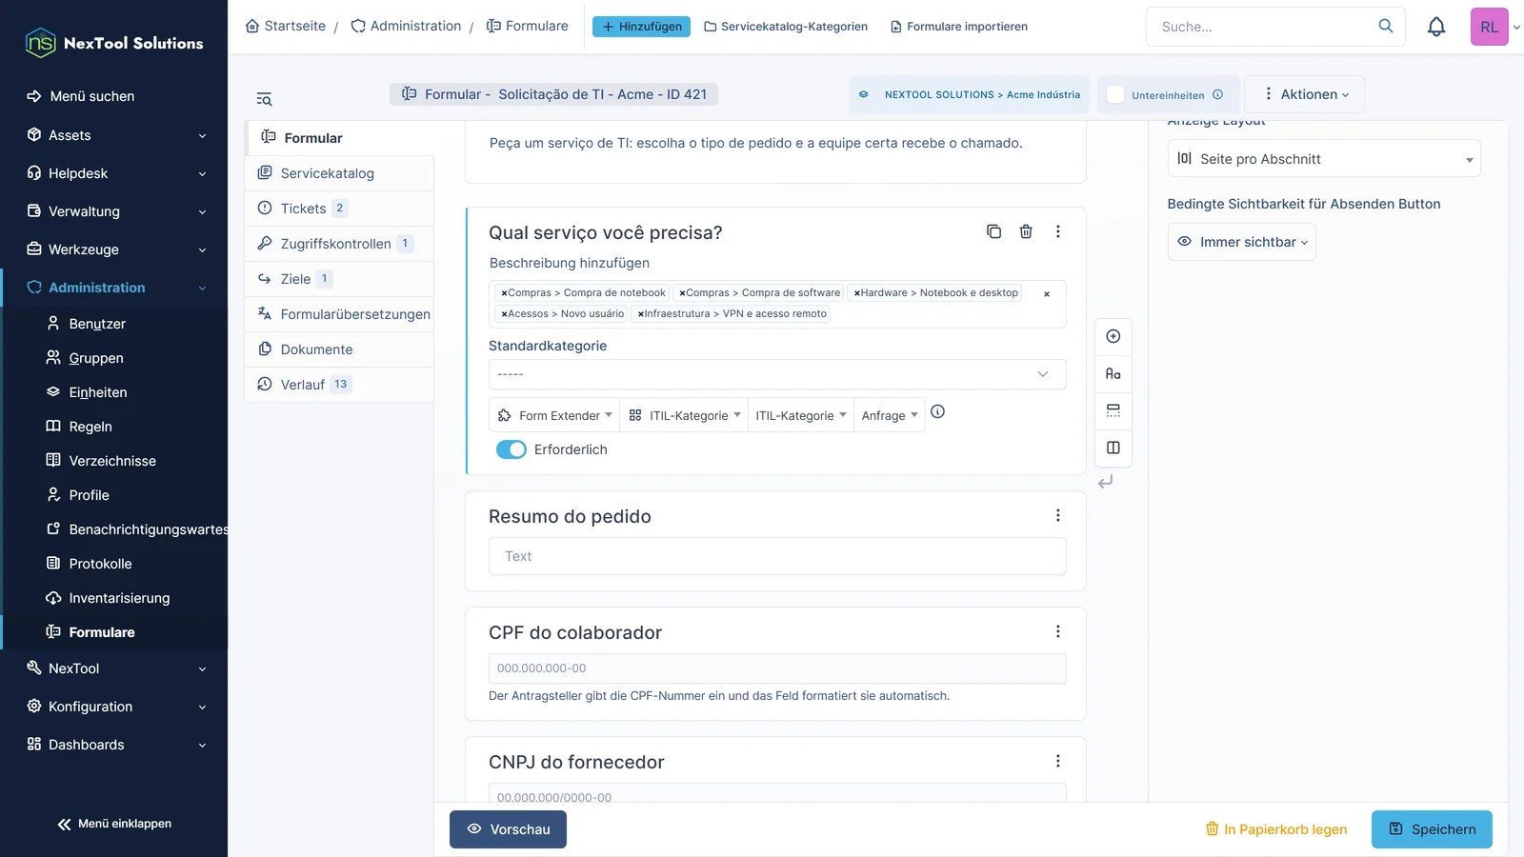
Task: Open options menu for 'Qual serviço você precisa?'
Action: coord(1057,231)
